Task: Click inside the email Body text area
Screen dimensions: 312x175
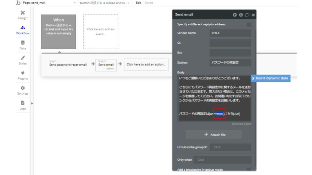Action: [x=214, y=99]
